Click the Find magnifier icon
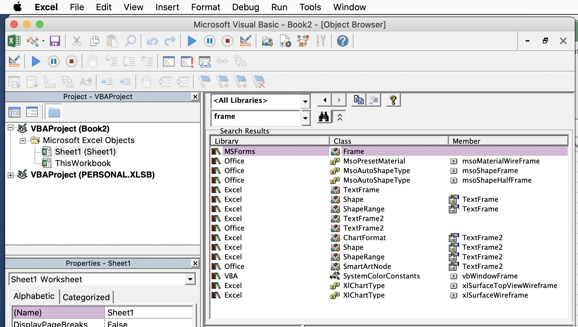 click(130, 41)
